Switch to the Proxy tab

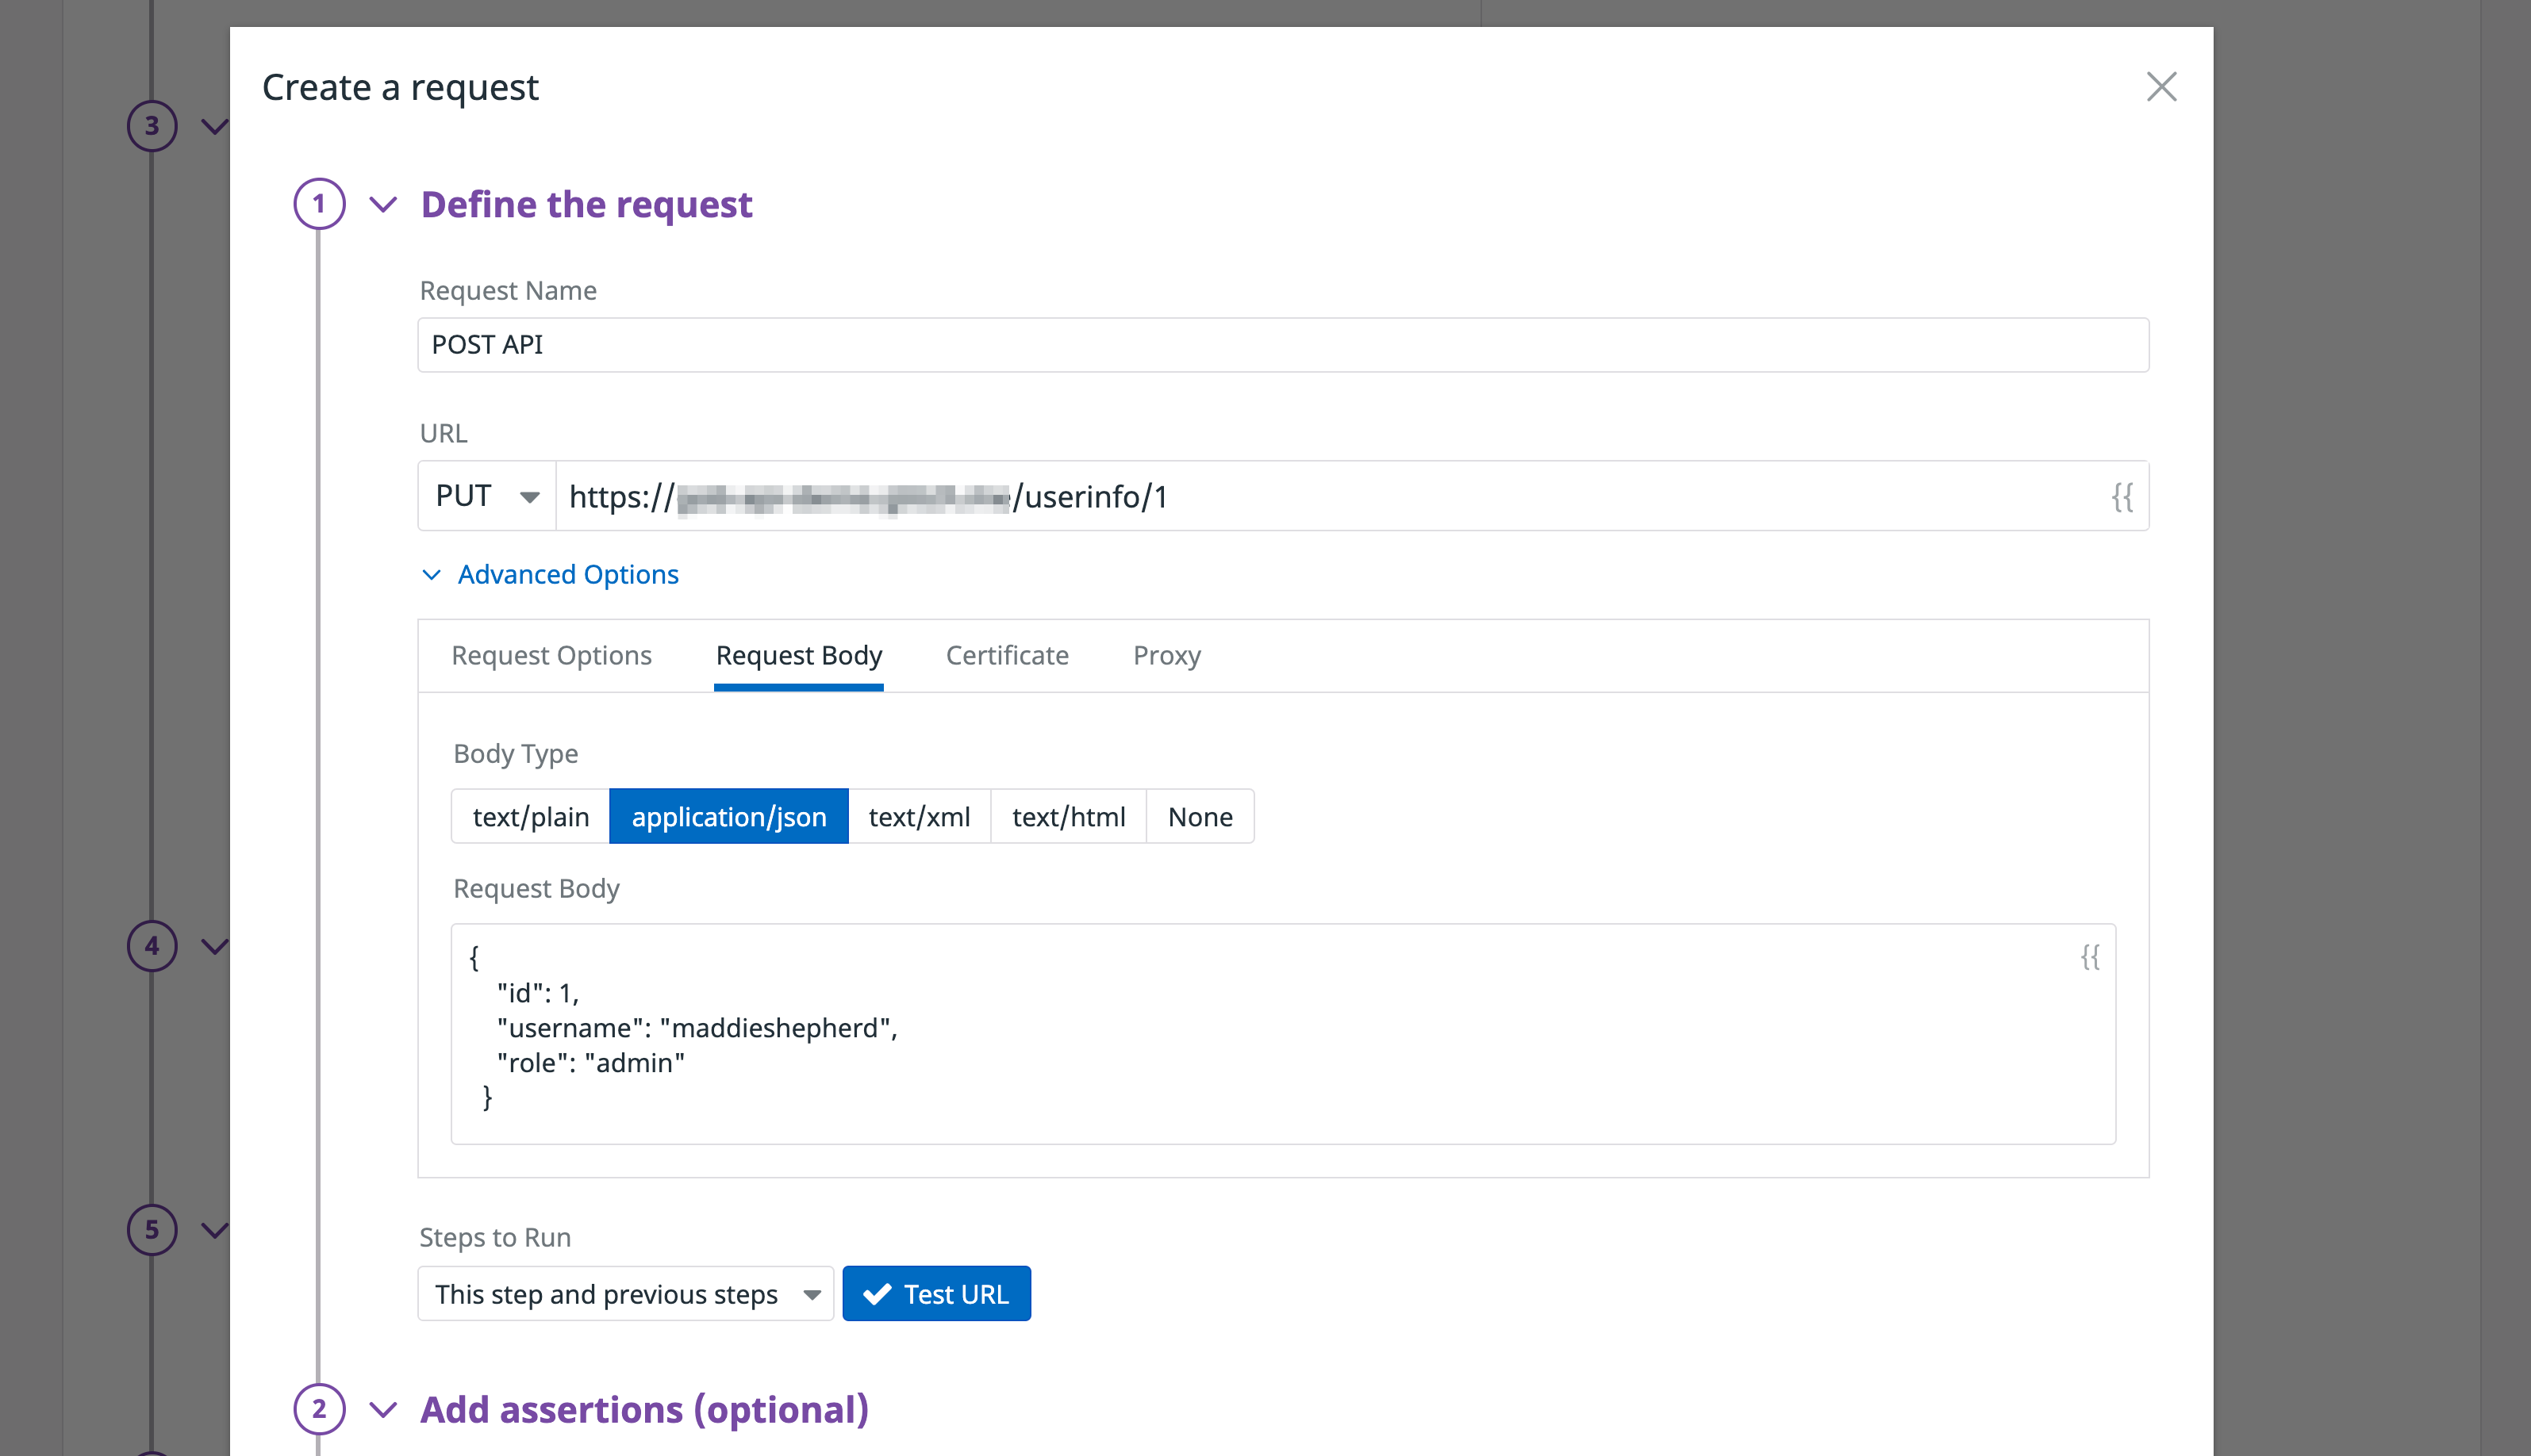coord(1166,655)
